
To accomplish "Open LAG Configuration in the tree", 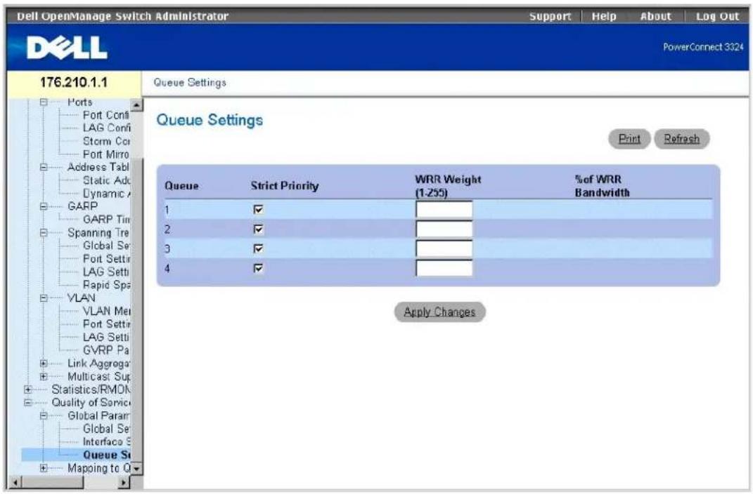I will [x=106, y=128].
